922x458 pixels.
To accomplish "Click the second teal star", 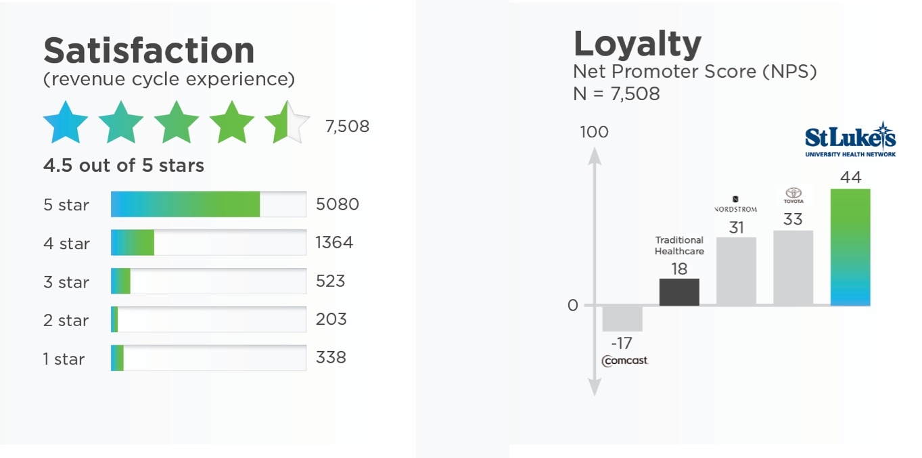I will [121, 122].
